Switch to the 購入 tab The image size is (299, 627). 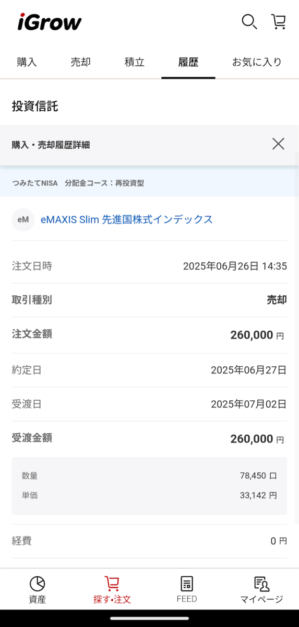(x=27, y=62)
